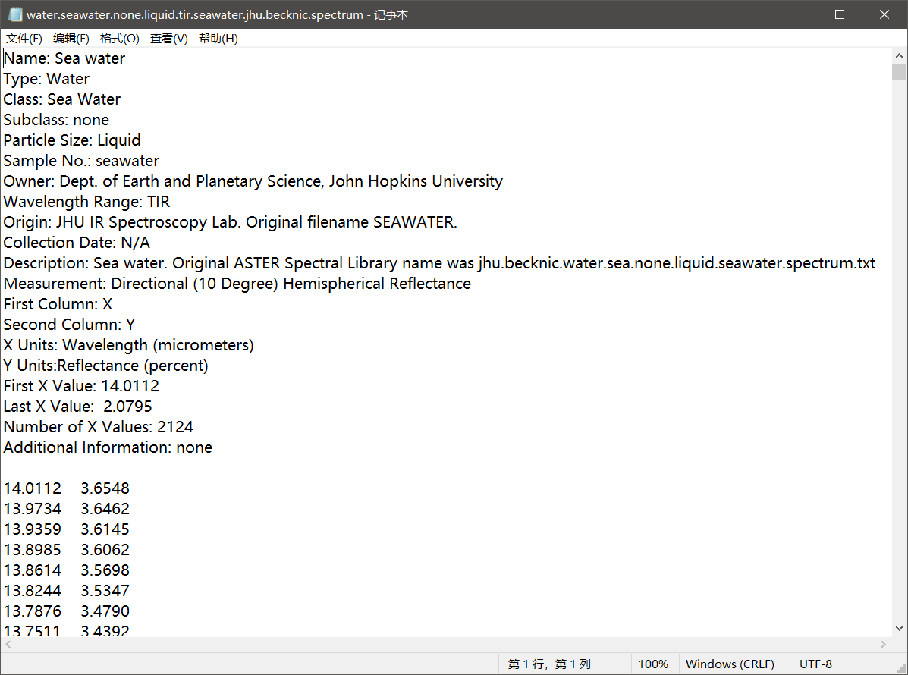Click the line 'Collection Date: N/A'
The width and height of the screenshot is (908, 675).
(x=77, y=243)
